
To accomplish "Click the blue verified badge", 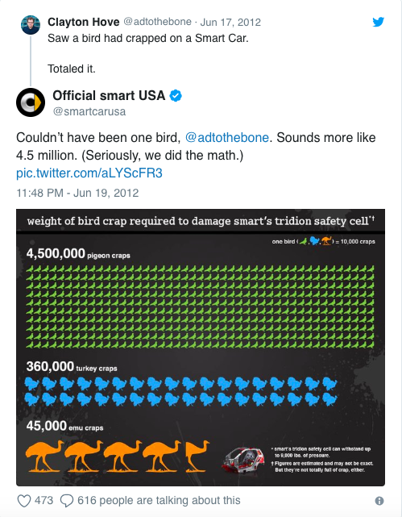I will click(x=176, y=96).
